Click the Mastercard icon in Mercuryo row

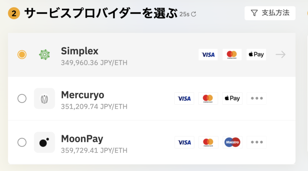click(x=208, y=98)
